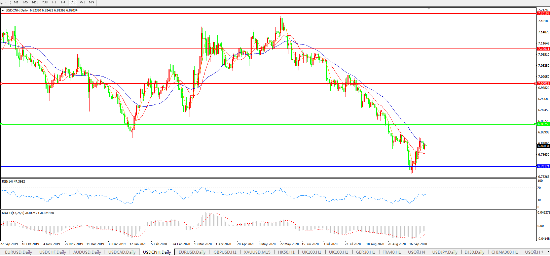Expand the triangle before USDCNH,Daily chart title

[x=3, y=10]
